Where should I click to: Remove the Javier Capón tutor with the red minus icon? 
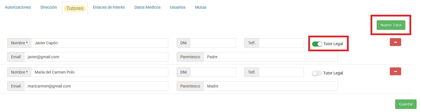tap(395, 42)
